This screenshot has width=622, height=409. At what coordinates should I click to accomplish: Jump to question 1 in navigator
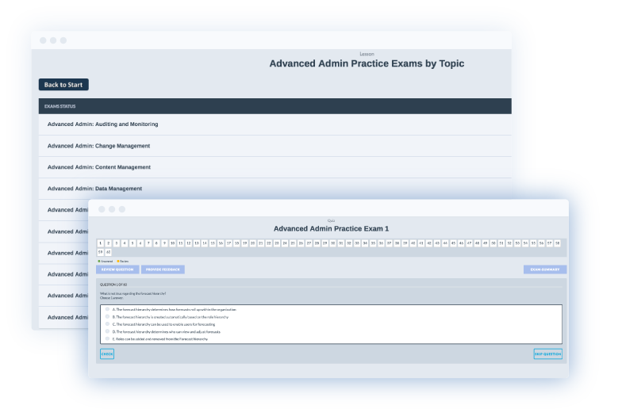click(x=101, y=243)
